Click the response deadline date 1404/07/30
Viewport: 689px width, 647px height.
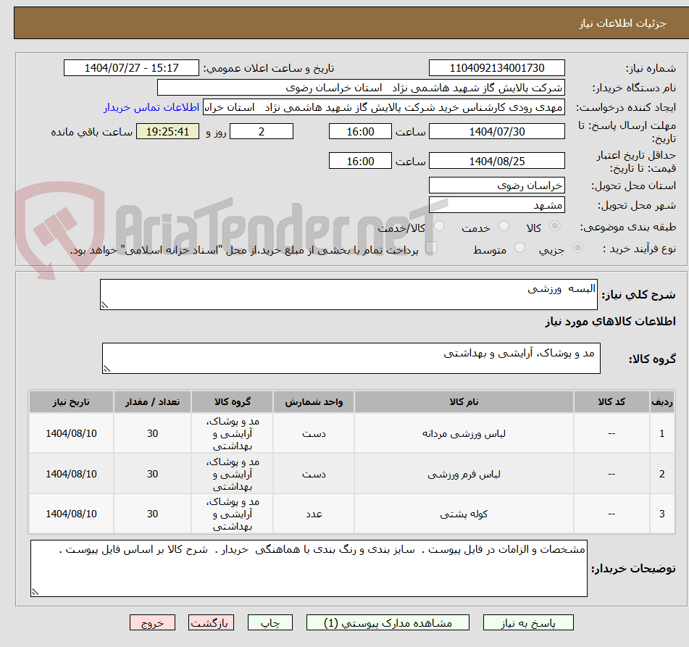click(x=496, y=131)
